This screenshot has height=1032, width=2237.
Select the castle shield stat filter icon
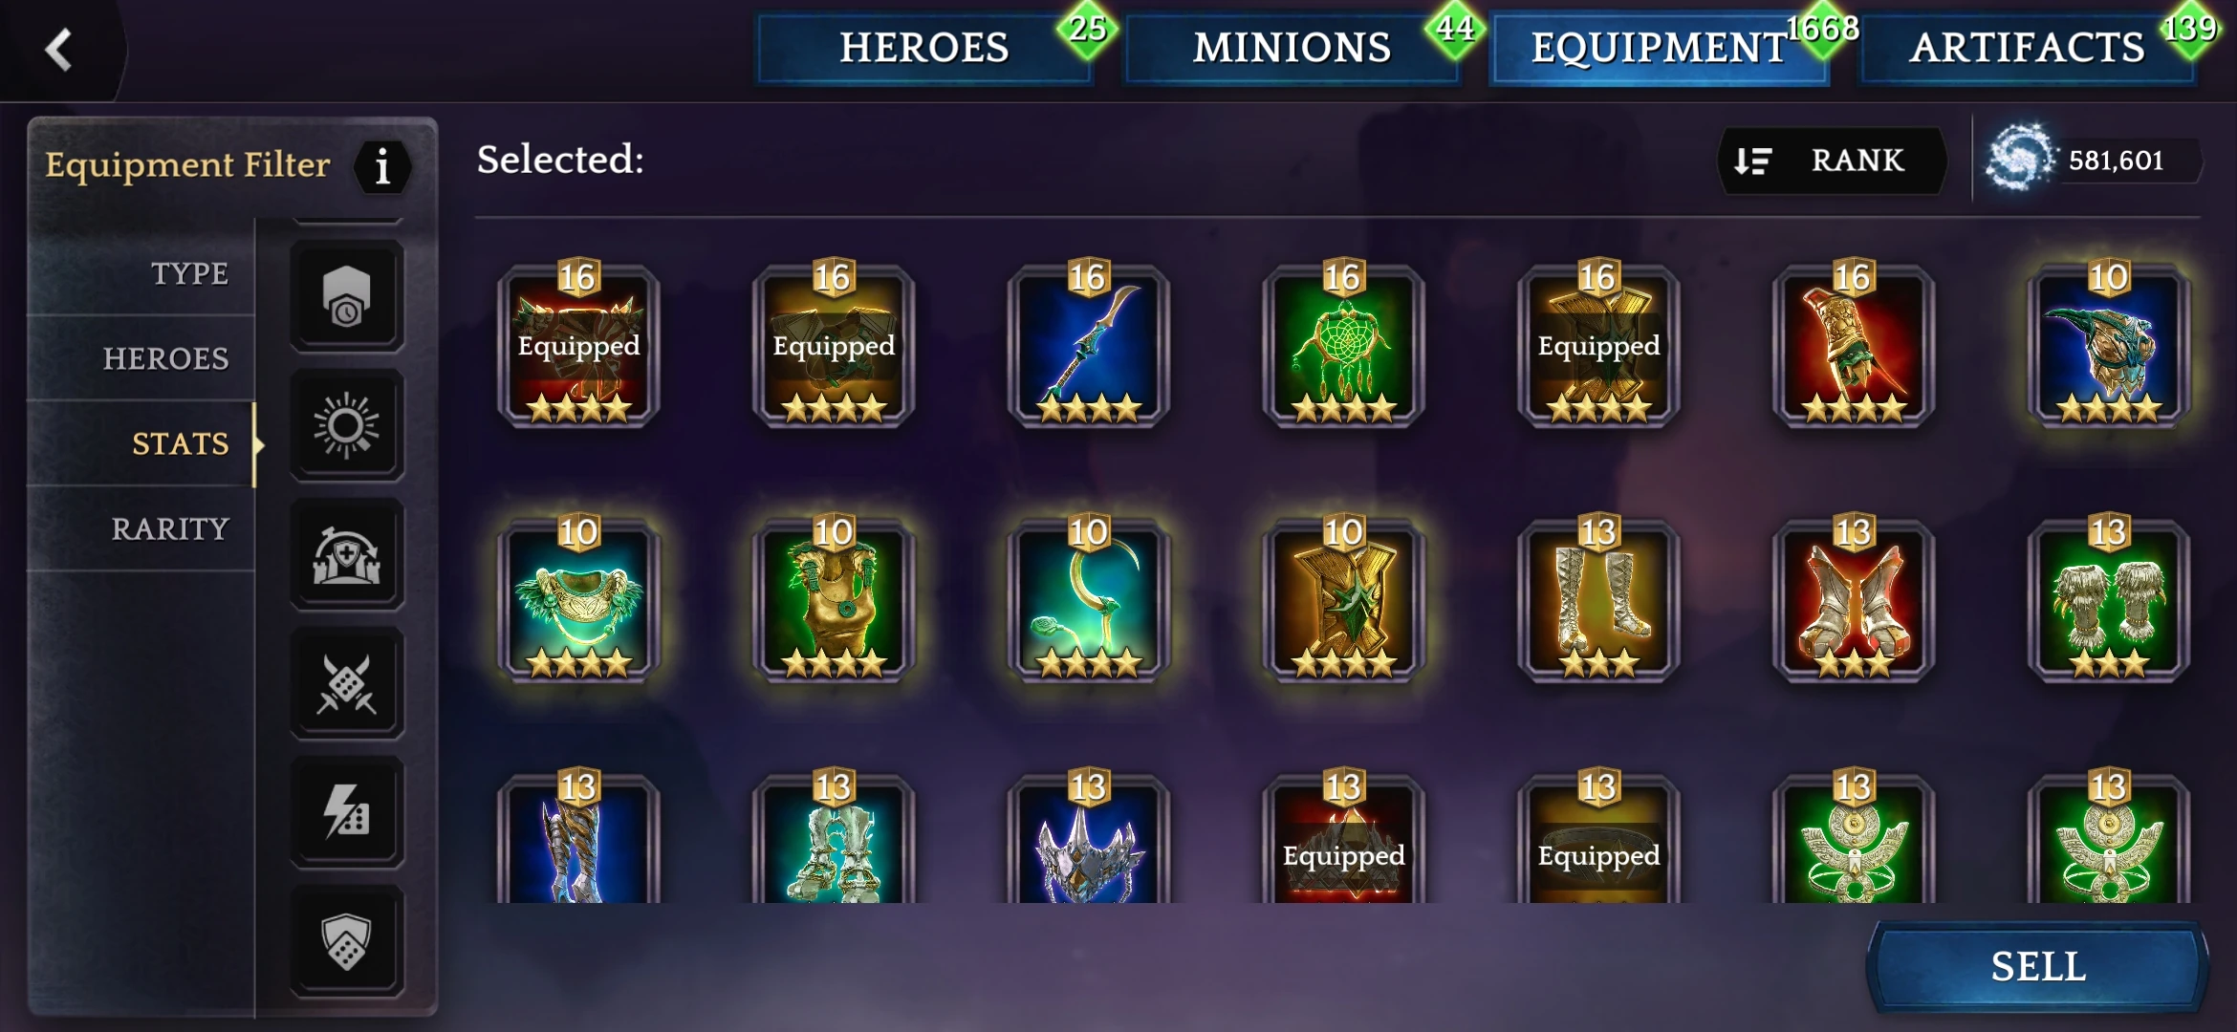click(346, 554)
